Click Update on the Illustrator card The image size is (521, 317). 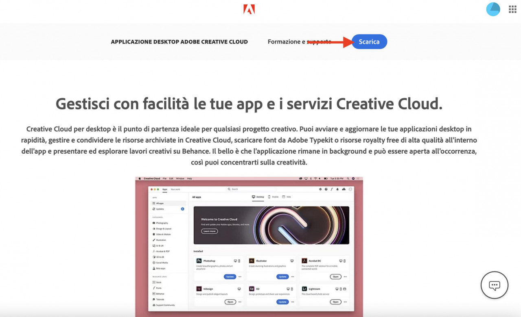click(x=282, y=276)
